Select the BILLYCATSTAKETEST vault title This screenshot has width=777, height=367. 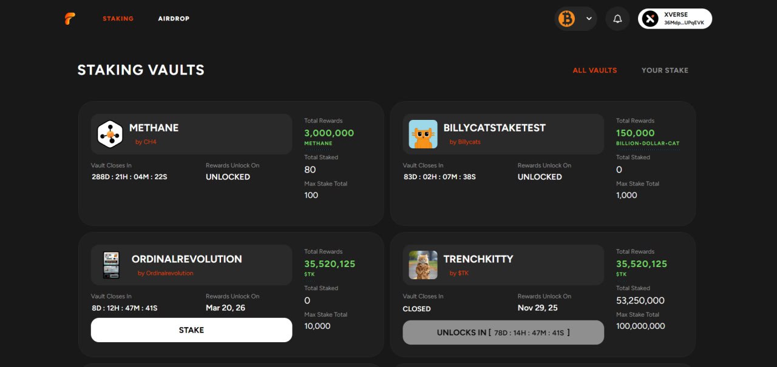pyautogui.click(x=495, y=128)
